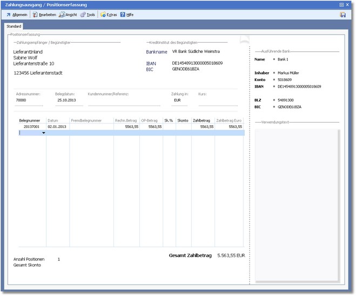This screenshot has width=356, height=296.
Task: Click the Skonto column header
Action: 183,120
